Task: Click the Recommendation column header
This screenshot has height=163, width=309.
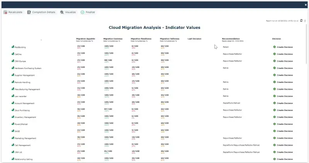Action: click(x=231, y=39)
